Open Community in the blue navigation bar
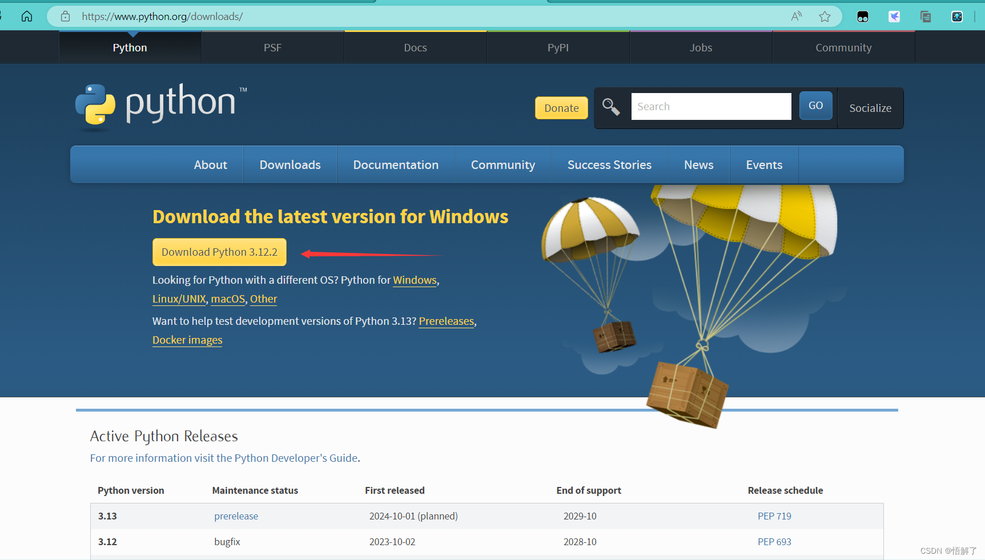The width and height of the screenshot is (985, 560). click(503, 165)
